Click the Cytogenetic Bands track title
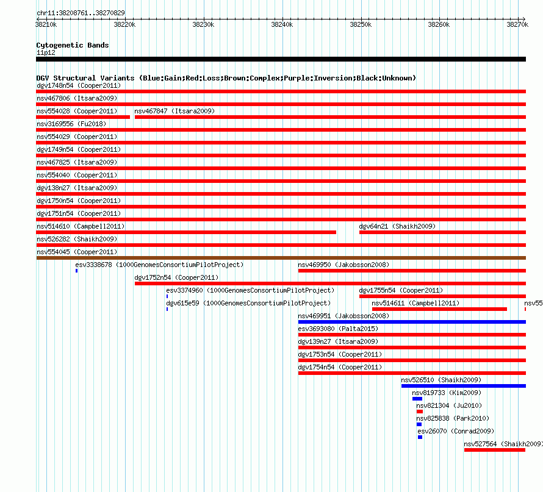Viewport: 543px width, 492px height. click(73, 45)
